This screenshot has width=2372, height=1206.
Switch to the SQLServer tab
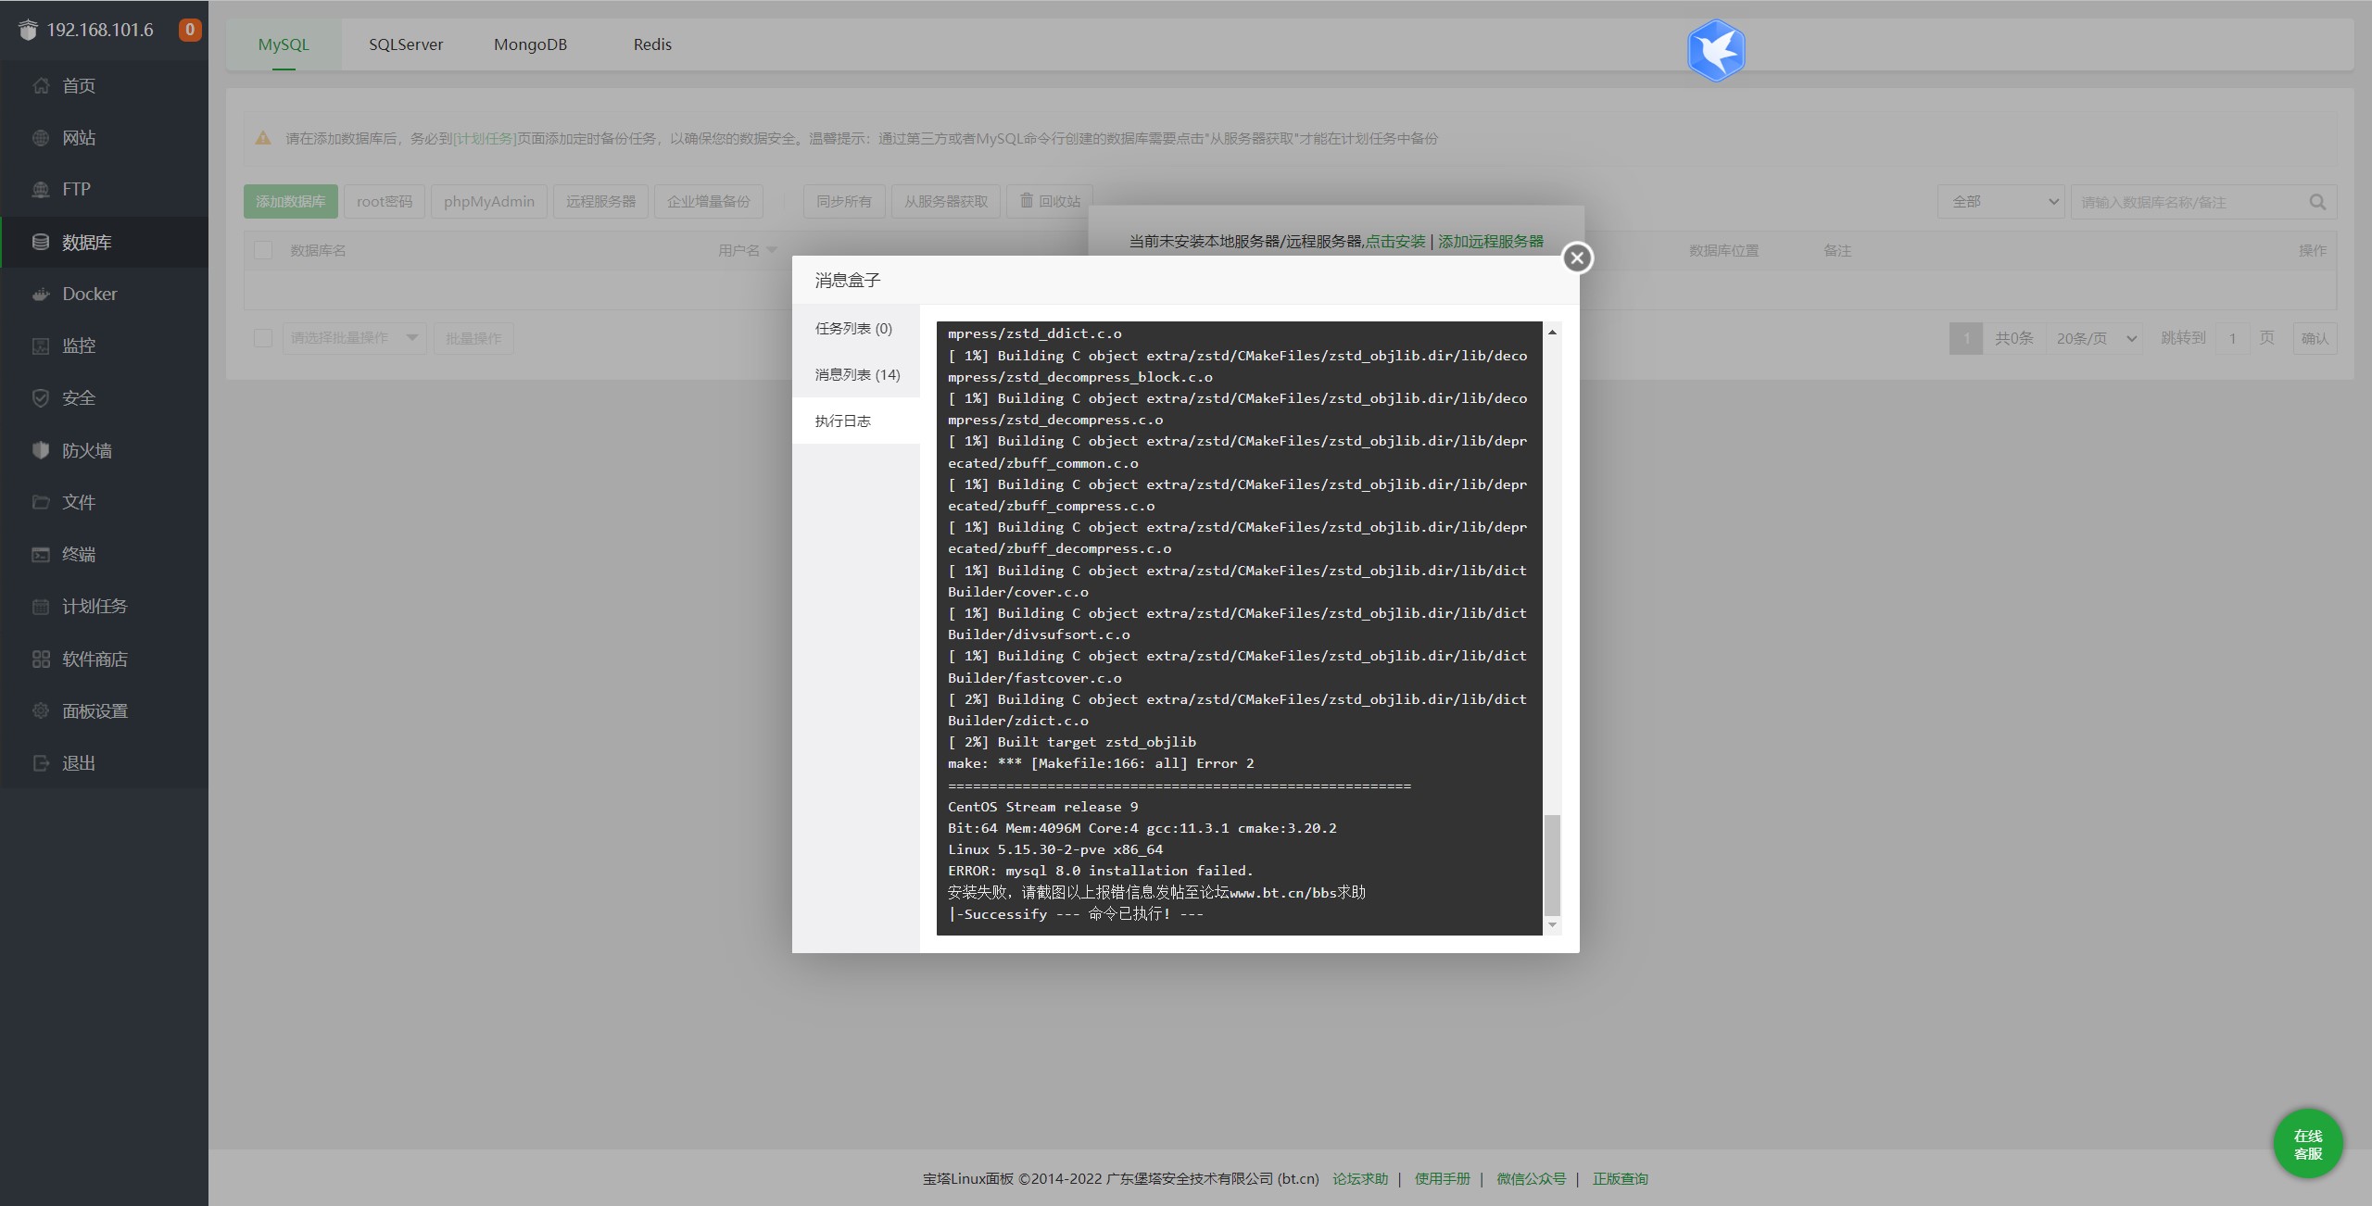[x=406, y=44]
